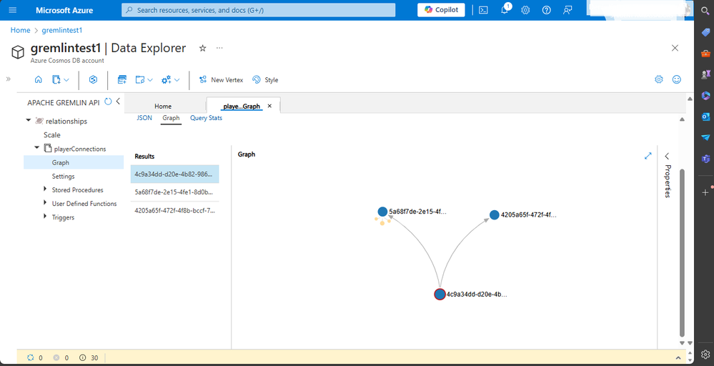
Task: Click in-progress count in status bar
Action: coord(35,358)
